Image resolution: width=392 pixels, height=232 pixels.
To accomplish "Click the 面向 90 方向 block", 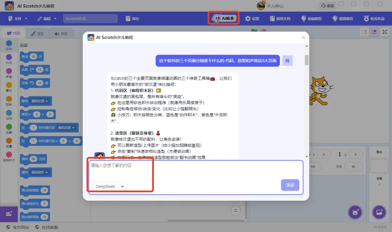I will (x=33, y=159).
